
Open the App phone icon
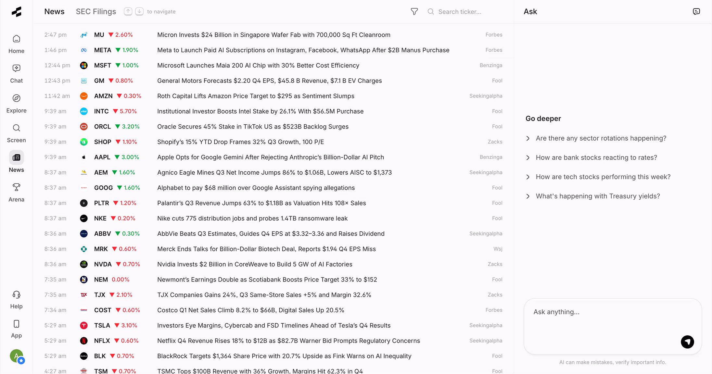tap(16, 324)
